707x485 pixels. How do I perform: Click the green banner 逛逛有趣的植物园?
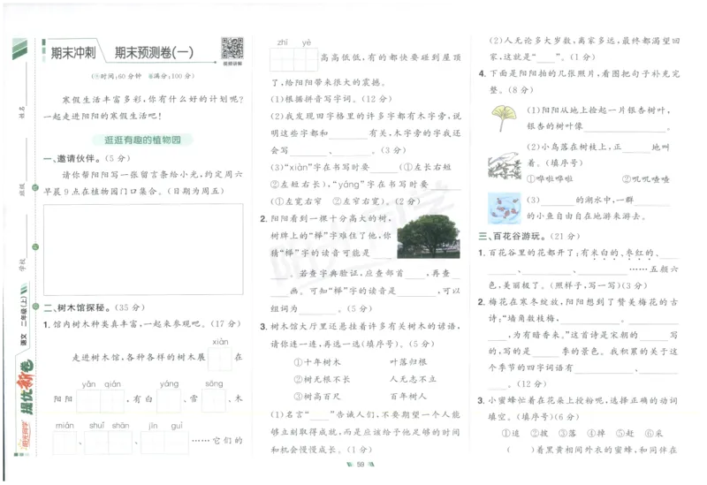coord(142,140)
